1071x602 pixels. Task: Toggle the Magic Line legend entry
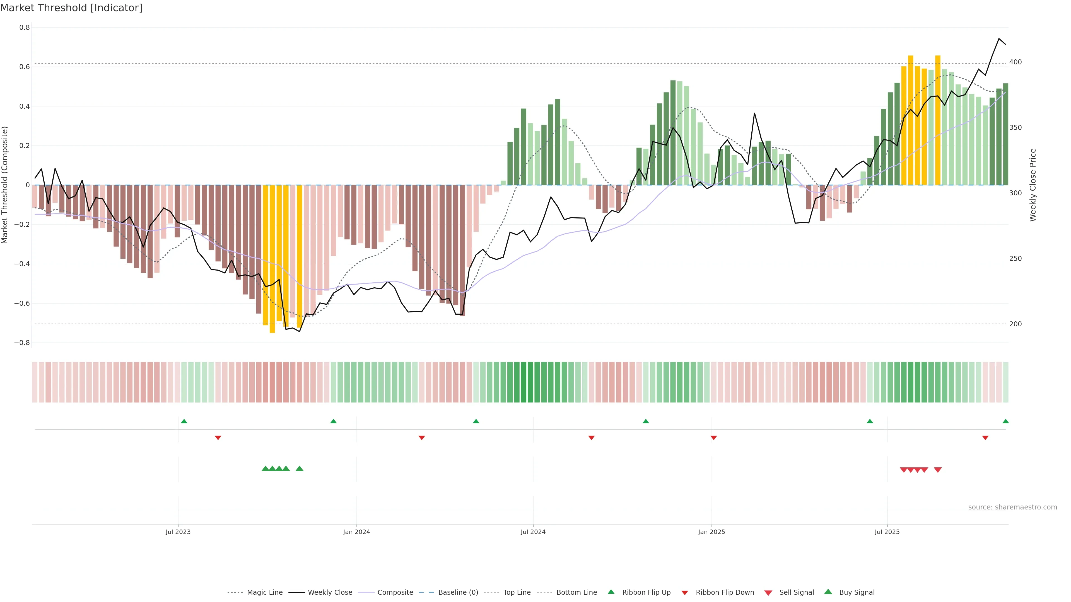pyautogui.click(x=264, y=593)
